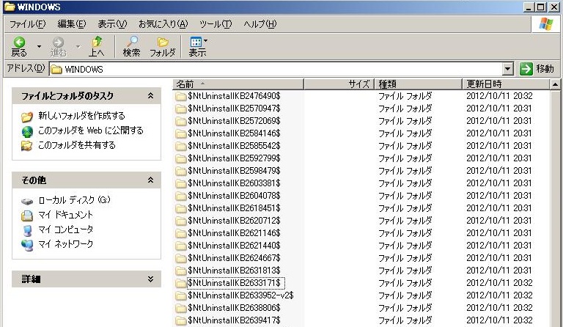This screenshot has width=563, height=327.
Task: Click folder icon of $NtUninstallKB2621440$
Action: (x=180, y=246)
